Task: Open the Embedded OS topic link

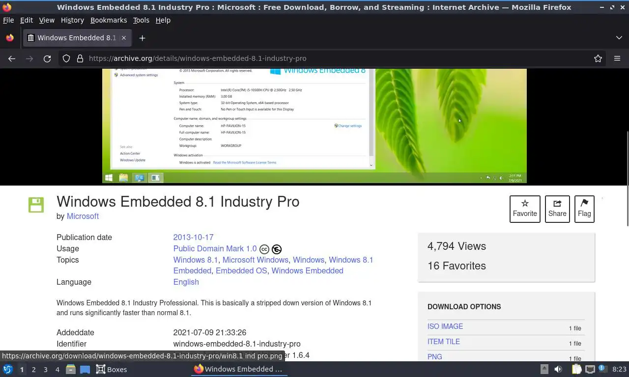Action: [241, 270]
